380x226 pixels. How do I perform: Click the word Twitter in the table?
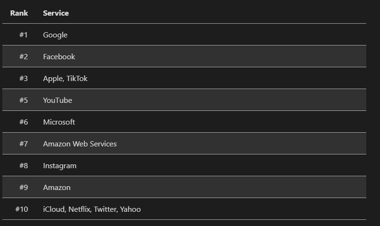105,209
